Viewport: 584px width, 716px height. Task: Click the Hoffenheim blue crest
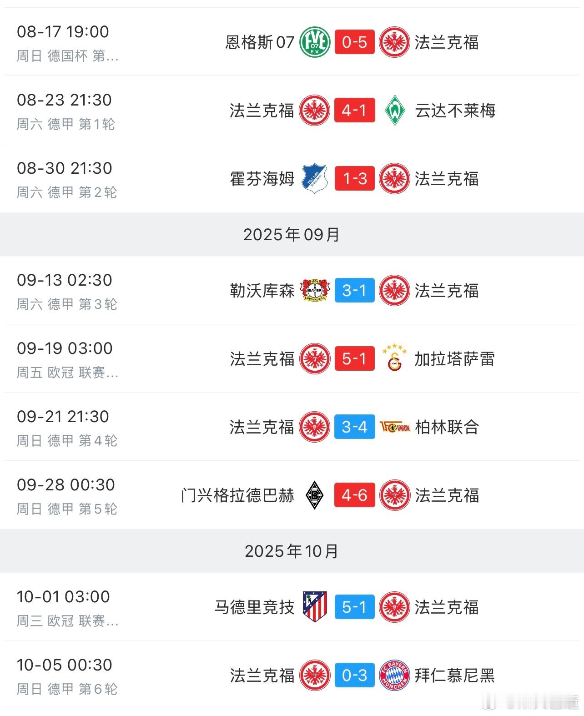[x=314, y=179]
